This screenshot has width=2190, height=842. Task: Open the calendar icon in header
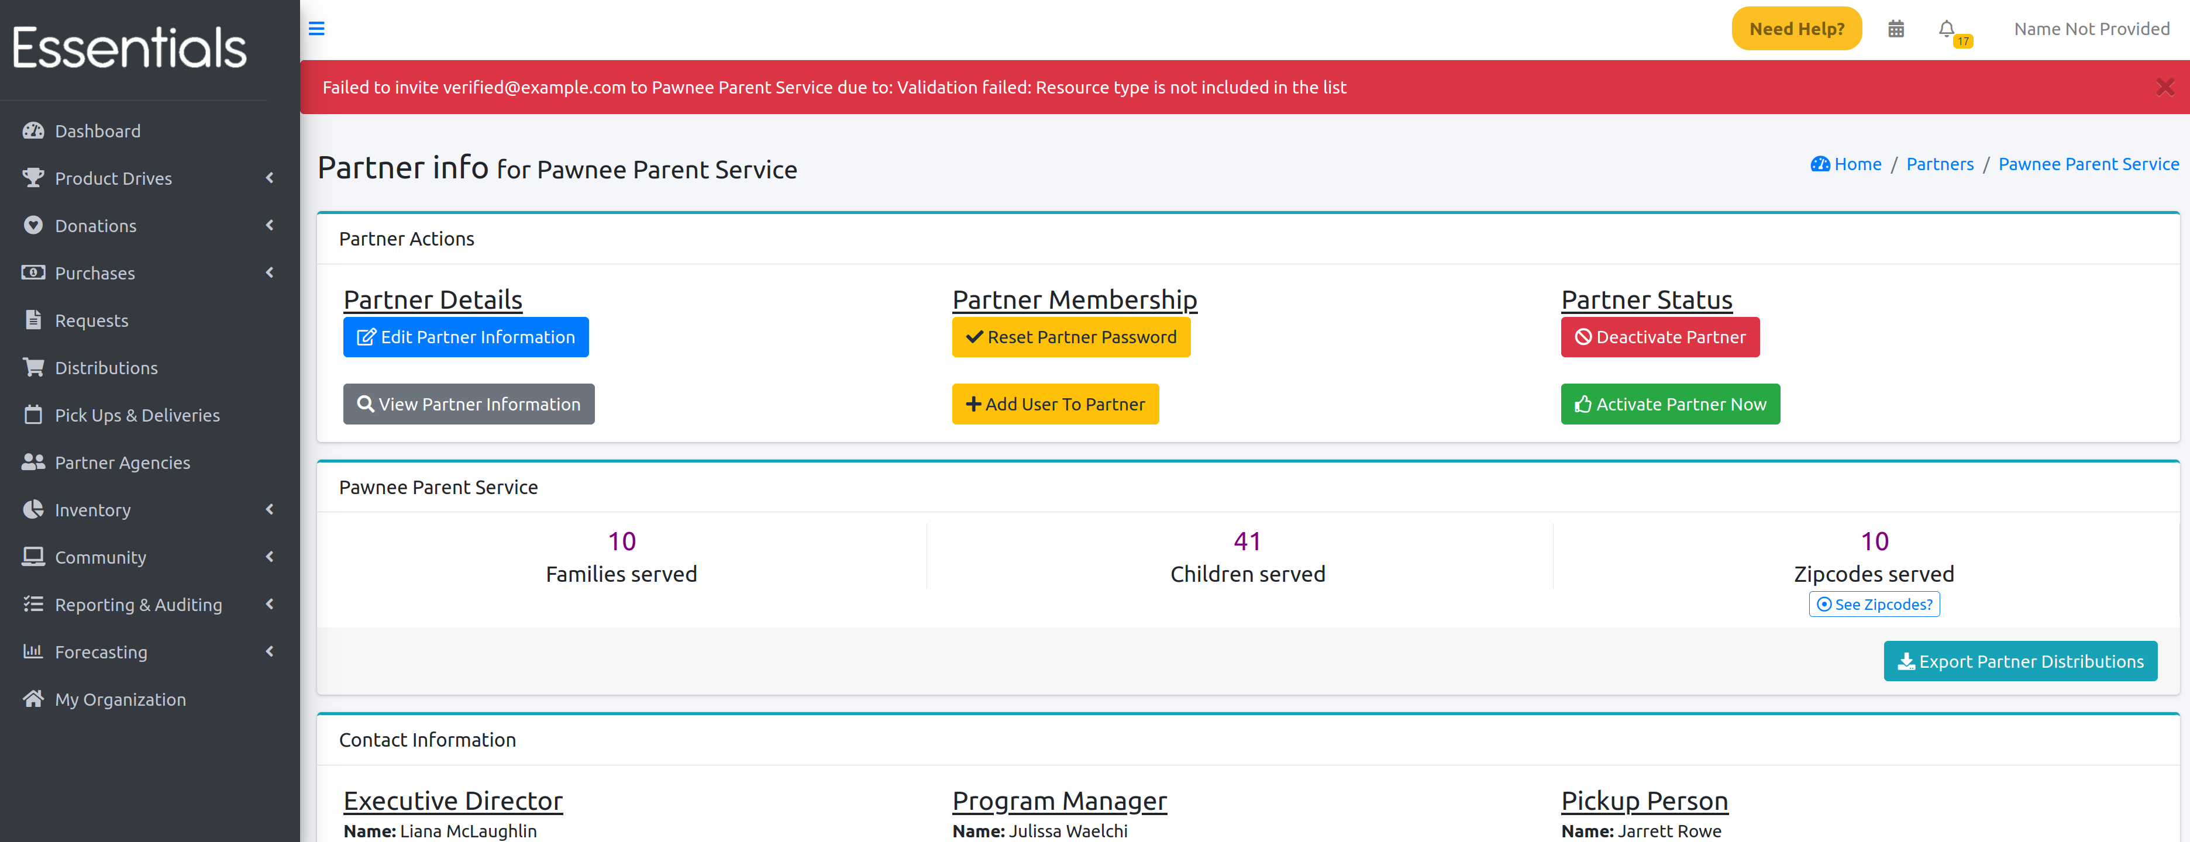1895,29
